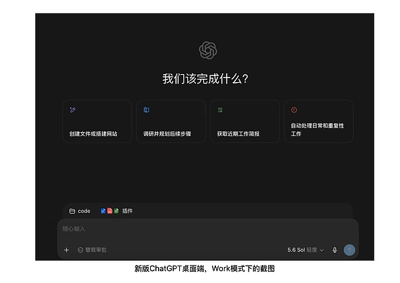Click the caption 新版ChatGPT桌面端，Work模式下的截图

click(205, 268)
